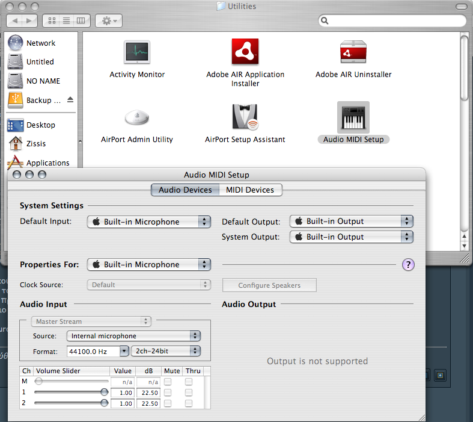Switch Finder to list view

tap(66, 20)
